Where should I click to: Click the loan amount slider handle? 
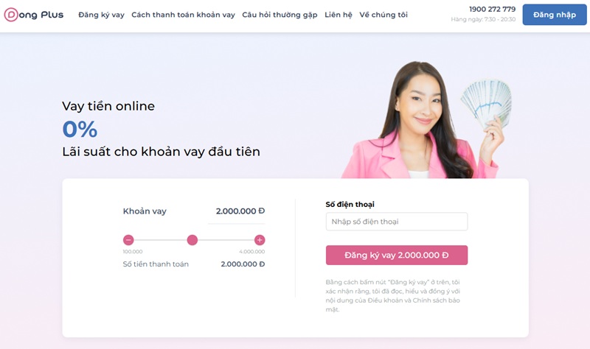coord(192,240)
